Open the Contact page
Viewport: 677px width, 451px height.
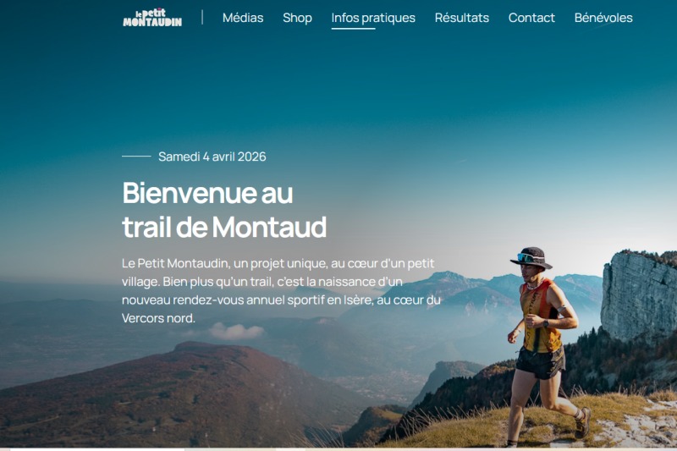pyautogui.click(x=531, y=18)
